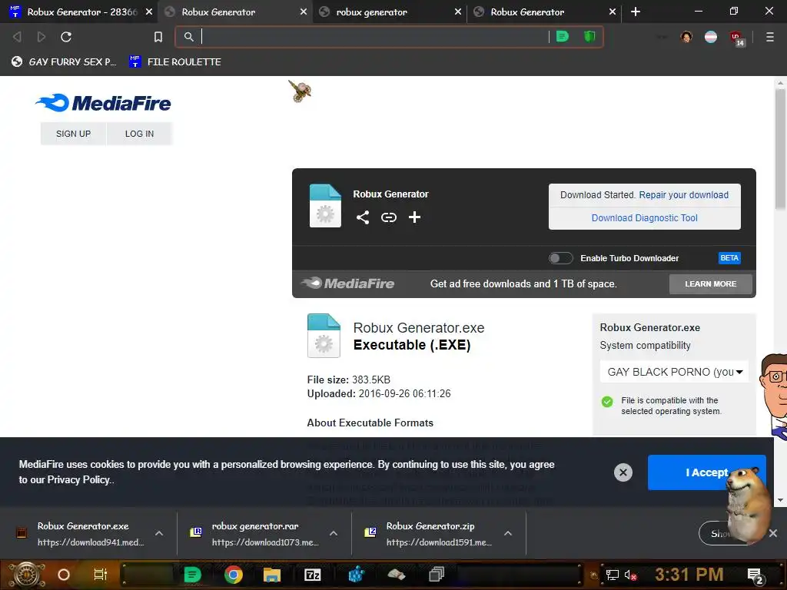Close the downloads bar
The image size is (787, 590).
point(773,533)
